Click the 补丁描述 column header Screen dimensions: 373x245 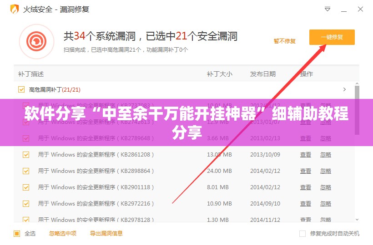pyautogui.click(x=31, y=74)
